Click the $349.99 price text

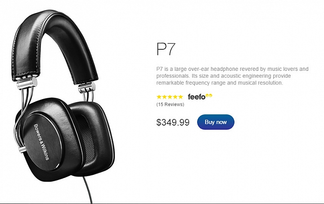173,122
